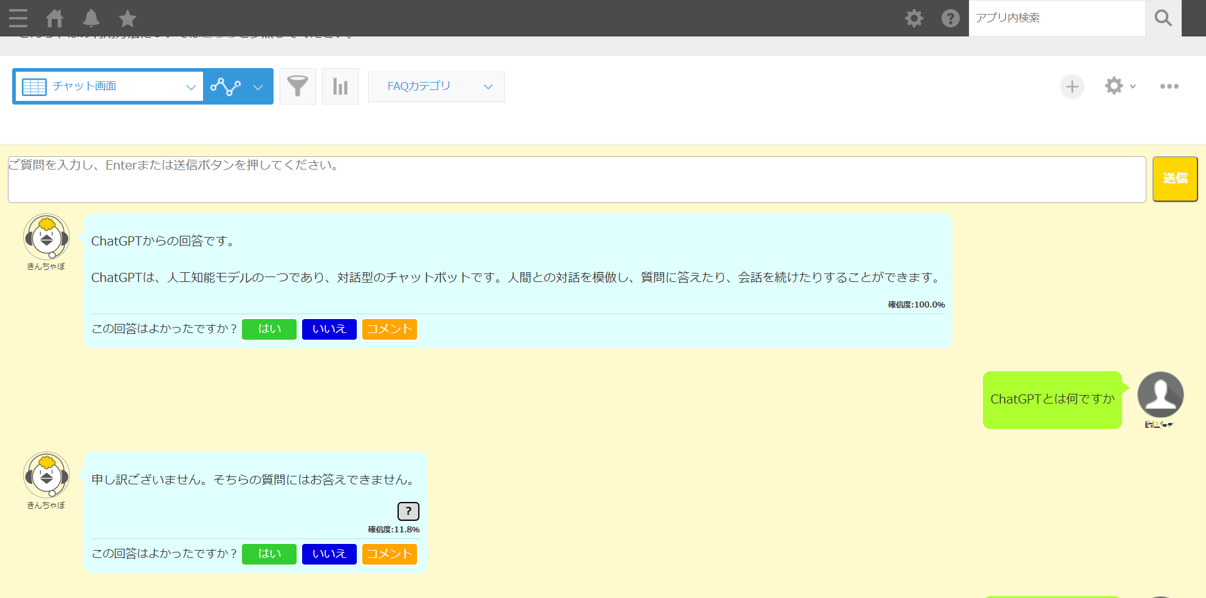Image resolution: width=1206 pixels, height=598 pixels.
Task: Open the hamburger main menu
Action: (x=18, y=18)
